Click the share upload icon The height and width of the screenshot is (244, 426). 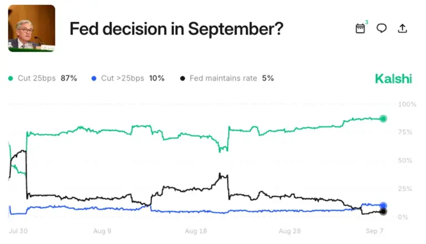click(402, 28)
